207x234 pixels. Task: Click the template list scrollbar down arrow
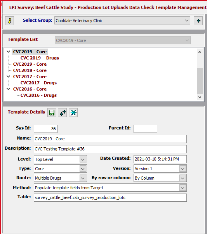(x=200, y=97)
